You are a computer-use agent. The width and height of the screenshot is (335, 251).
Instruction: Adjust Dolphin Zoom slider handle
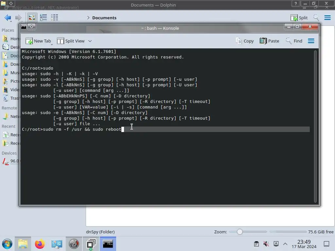pyautogui.click(x=240, y=232)
